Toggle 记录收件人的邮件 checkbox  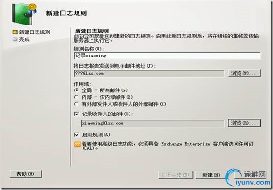(x=77, y=114)
